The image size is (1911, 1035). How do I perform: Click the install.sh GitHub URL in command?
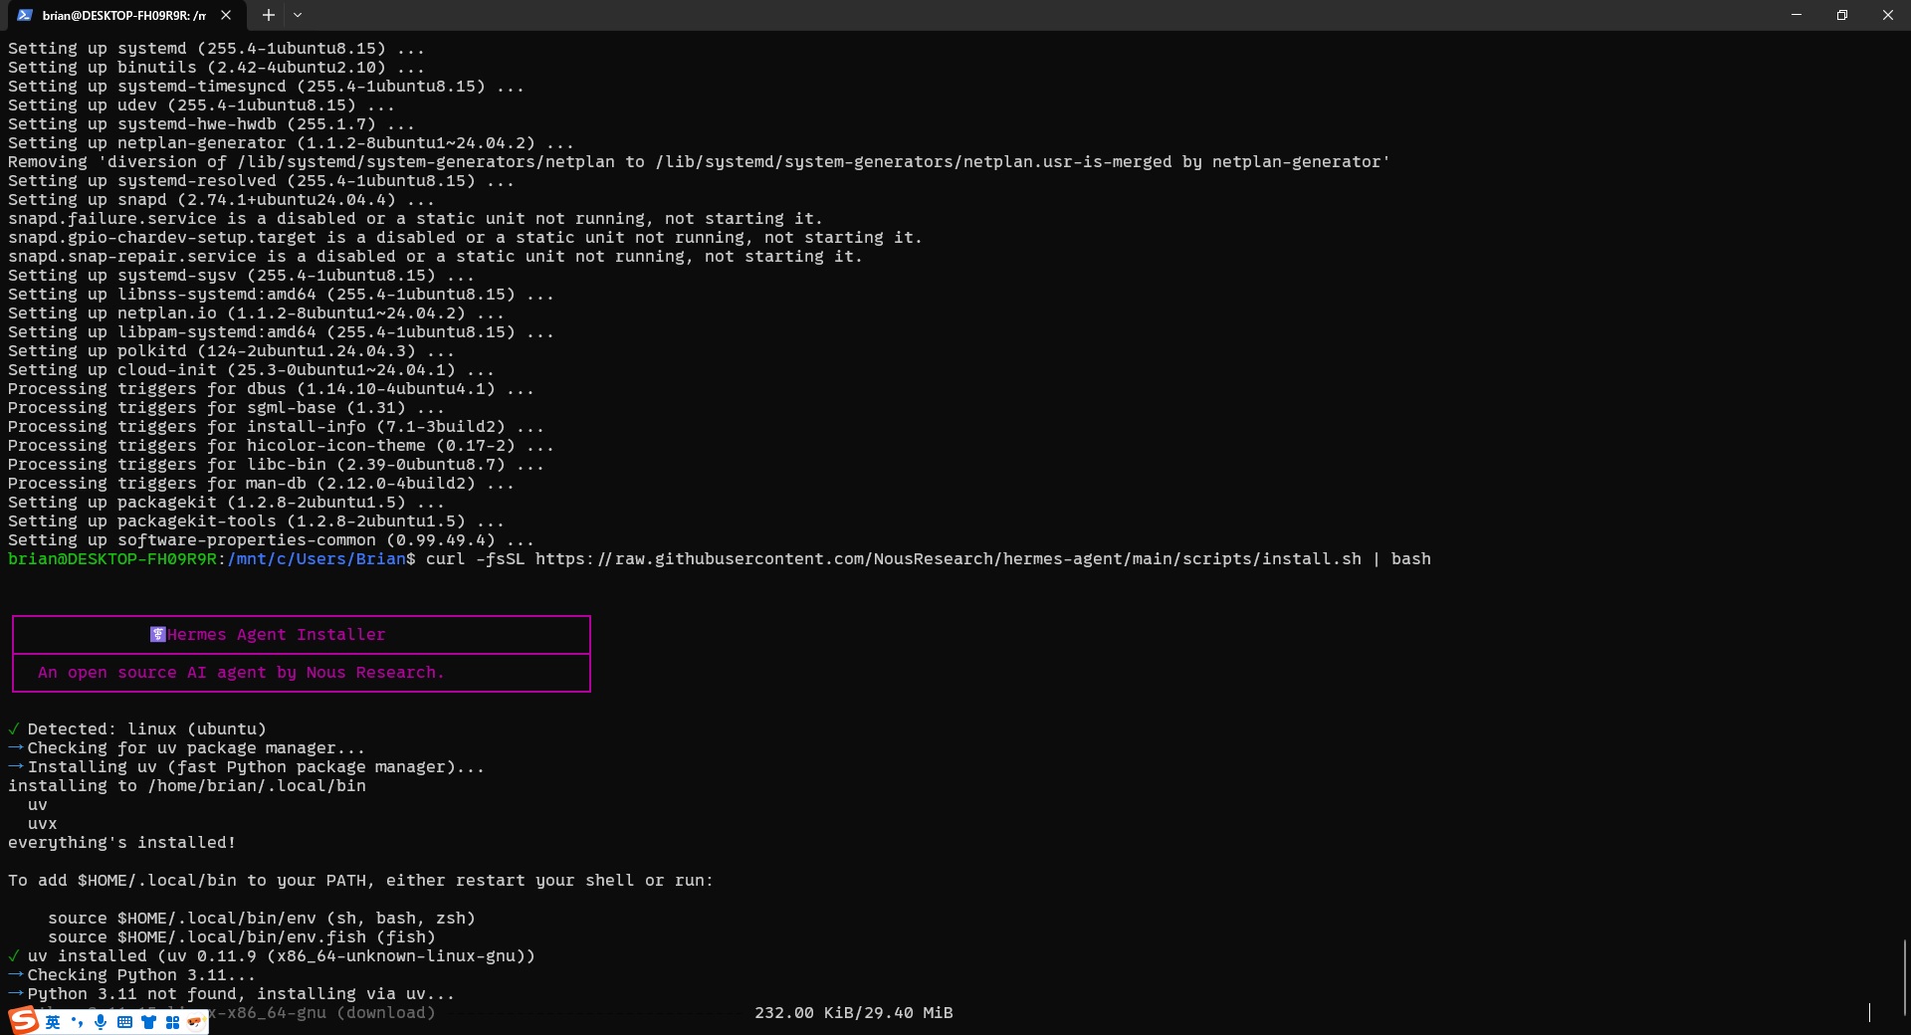point(949,559)
